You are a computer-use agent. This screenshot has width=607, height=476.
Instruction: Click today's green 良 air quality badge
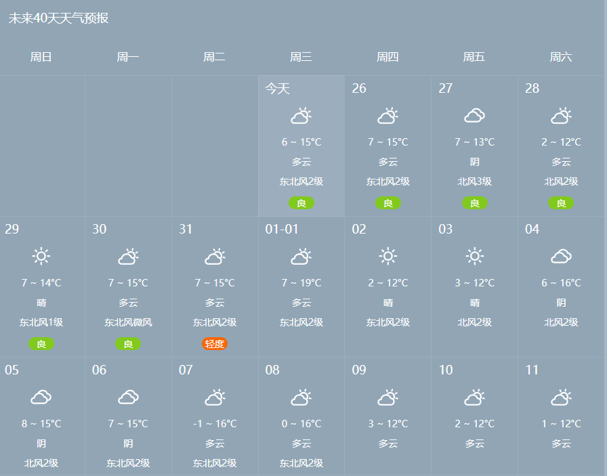coord(301,203)
